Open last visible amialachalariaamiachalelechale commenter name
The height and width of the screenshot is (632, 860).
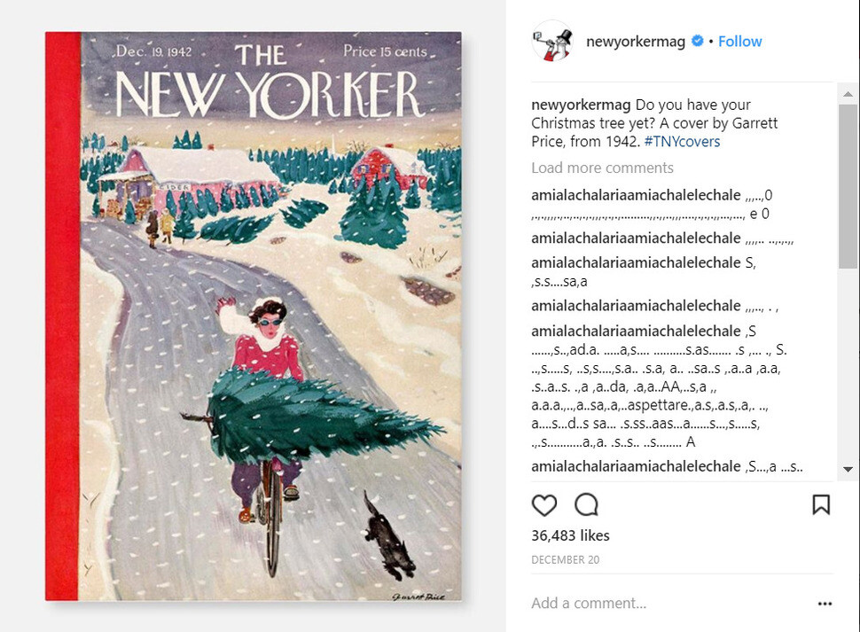[636, 466]
